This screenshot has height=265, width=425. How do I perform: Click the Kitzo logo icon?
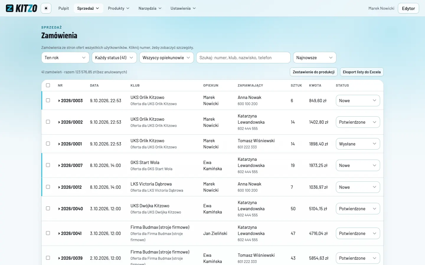tap(10, 8)
